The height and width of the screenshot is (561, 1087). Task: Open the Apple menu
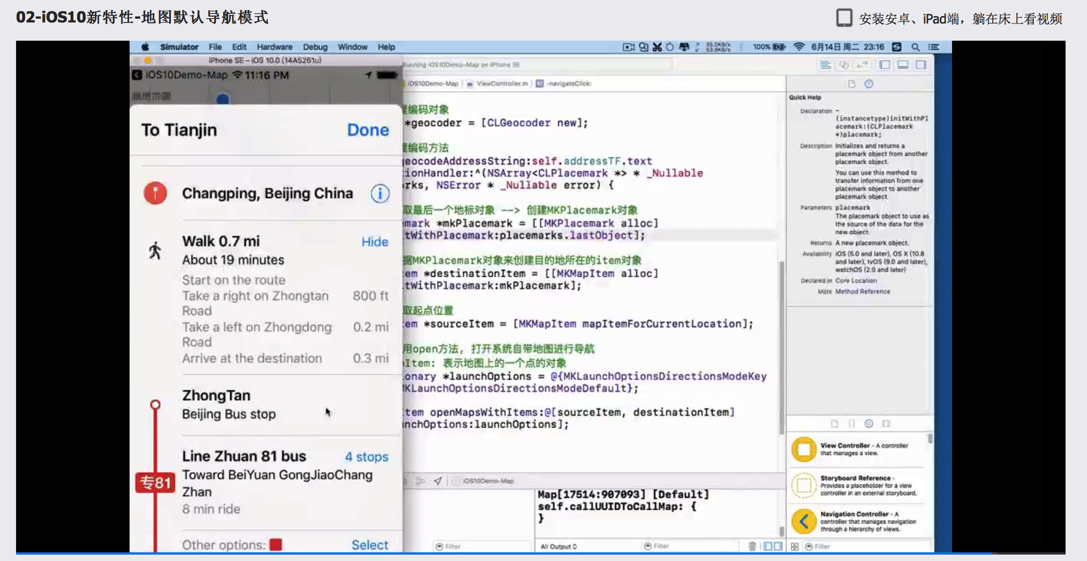pyautogui.click(x=145, y=47)
